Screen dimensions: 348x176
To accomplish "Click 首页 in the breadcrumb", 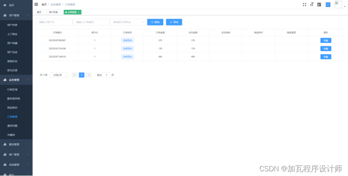I will [44, 4].
